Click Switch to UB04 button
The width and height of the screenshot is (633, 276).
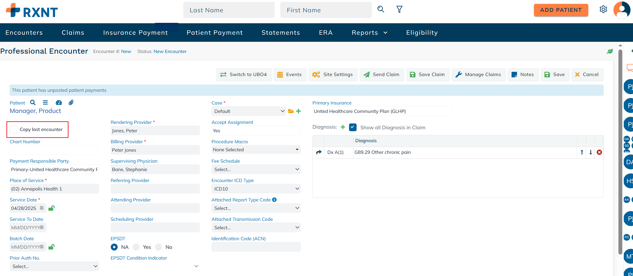(244, 75)
